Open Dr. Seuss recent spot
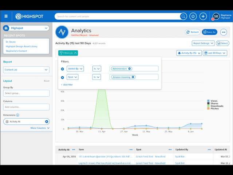The height and width of the screenshot is (175, 233). 11,42
